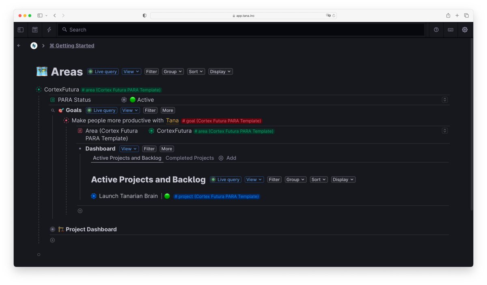The image size is (487, 285).
Task: Open Safari's tab overview icon
Action: point(466,15)
